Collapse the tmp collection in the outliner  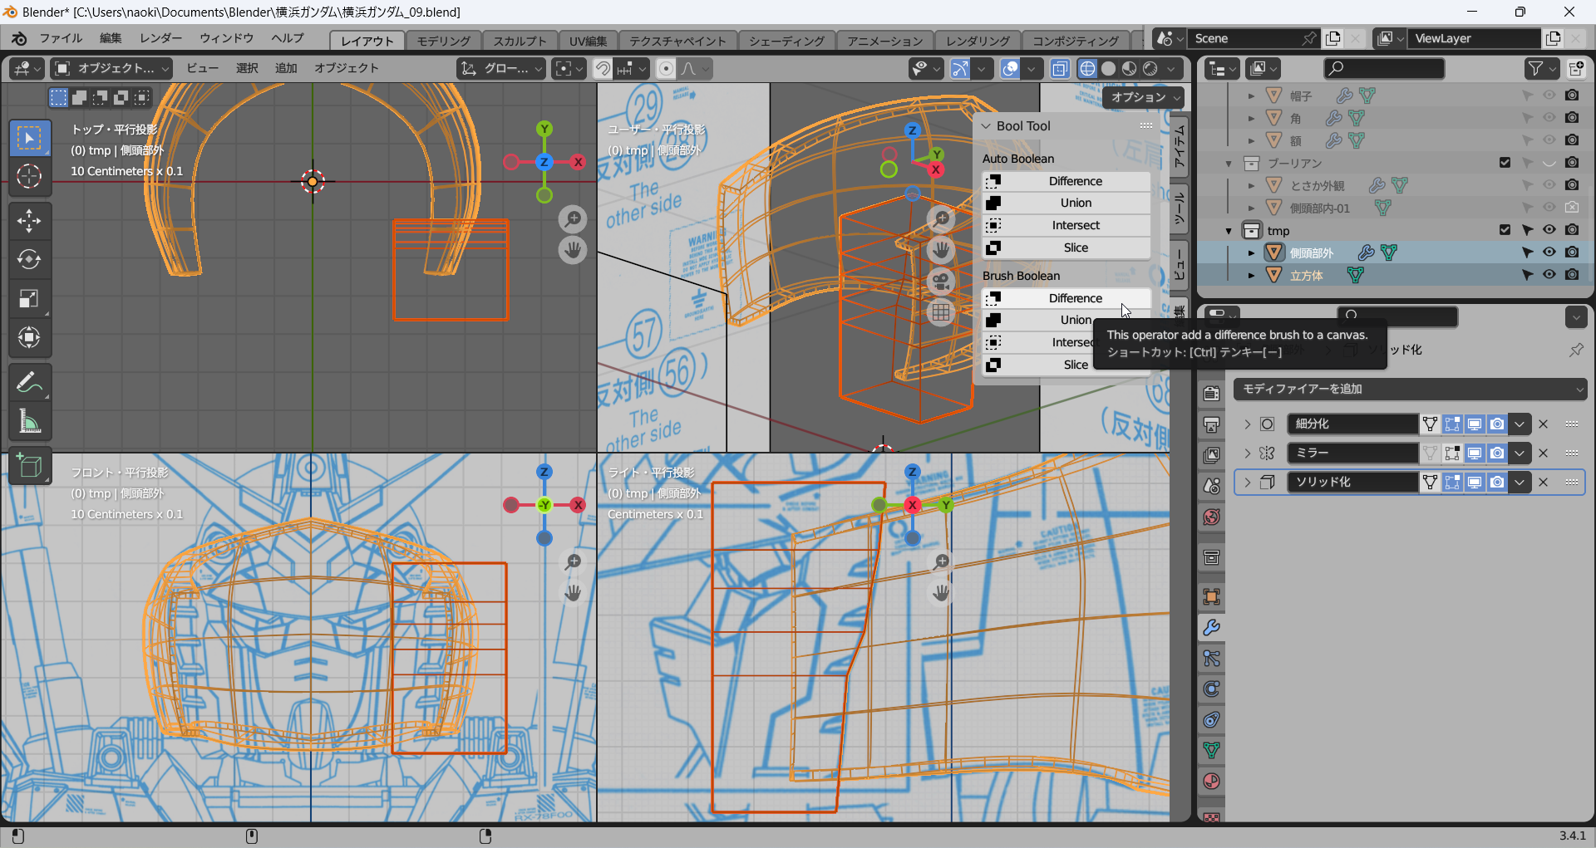pyautogui.click(x=1229, y=231)
